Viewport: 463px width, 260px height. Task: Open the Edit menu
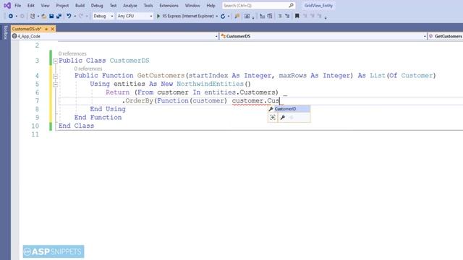tap(30, 6)
